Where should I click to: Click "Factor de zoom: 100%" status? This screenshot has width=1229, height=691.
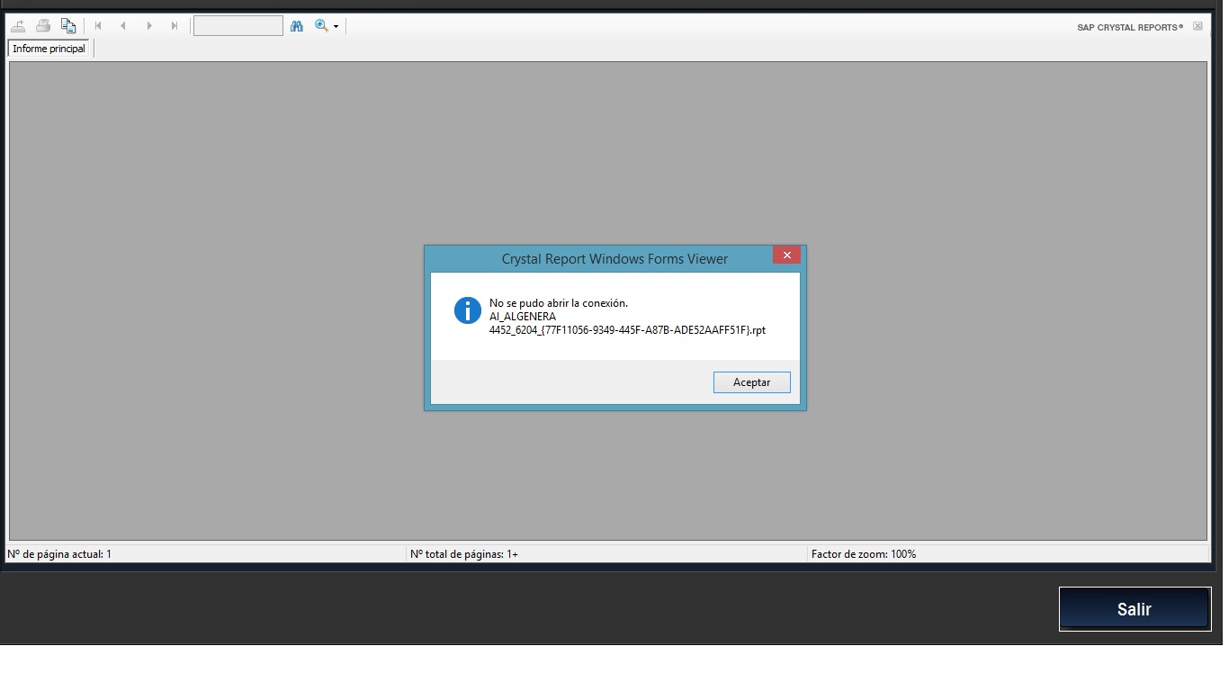pyautogui.click(x=864, y=554)
